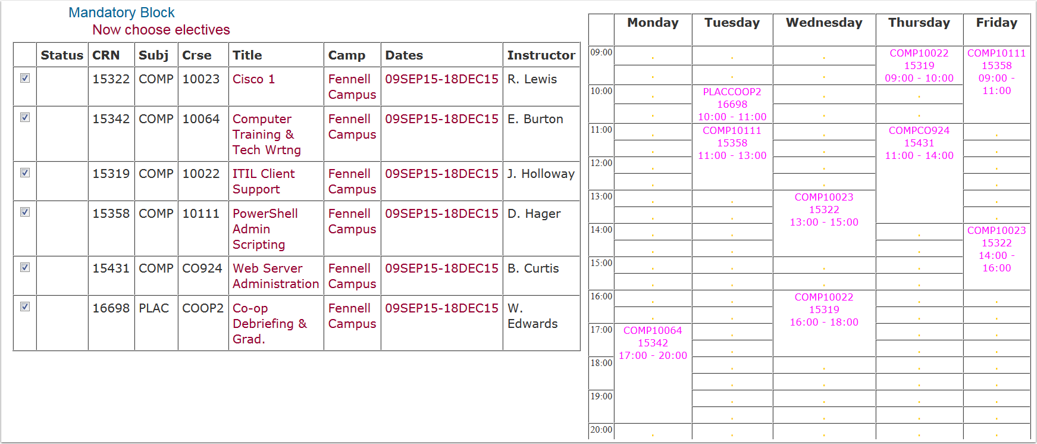This screenshot has height=444, width=1037.
Task: Select Monday COMP10064 17:00 - 20:00 block
Action: (653, 343)
